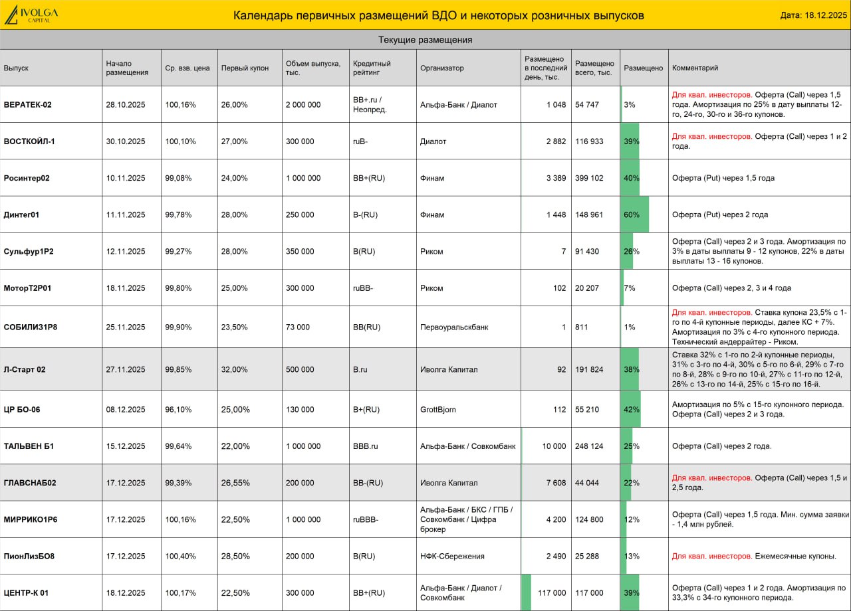Select the СОБИЛИЗ1Р8 issue name
This screenshot has height=611, width=851.
[31, 327]
